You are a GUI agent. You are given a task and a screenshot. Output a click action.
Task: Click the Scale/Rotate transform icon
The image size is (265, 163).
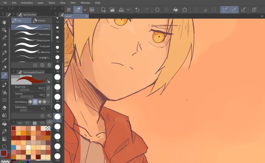pyautogui.click(x=185, y=10)
